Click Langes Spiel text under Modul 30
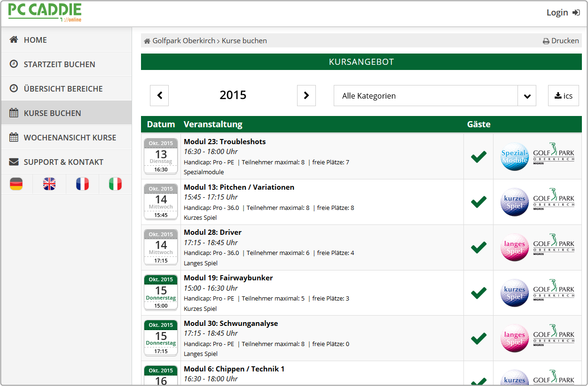 pos(201,354)
